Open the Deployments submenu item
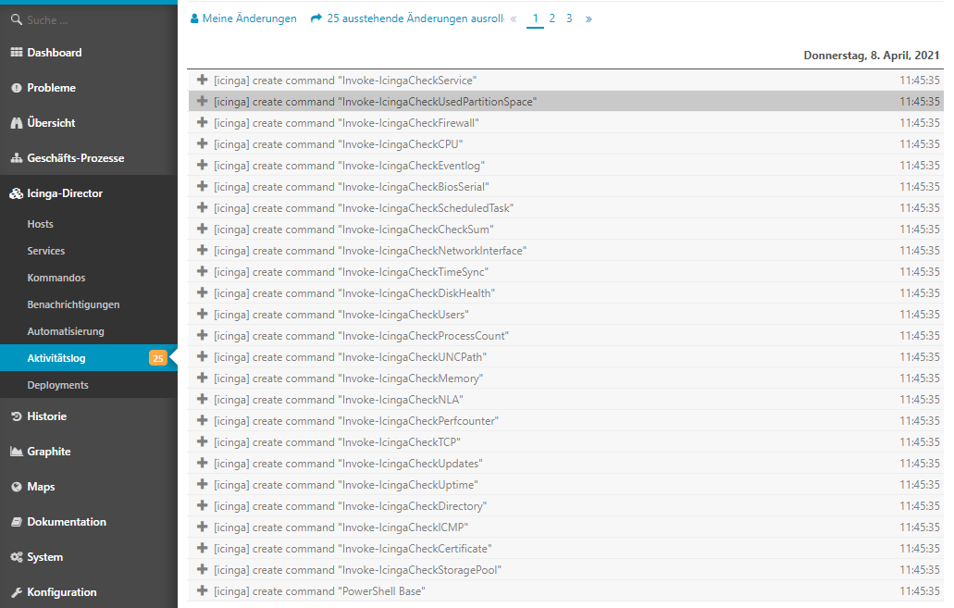 [x=57, y=385]
